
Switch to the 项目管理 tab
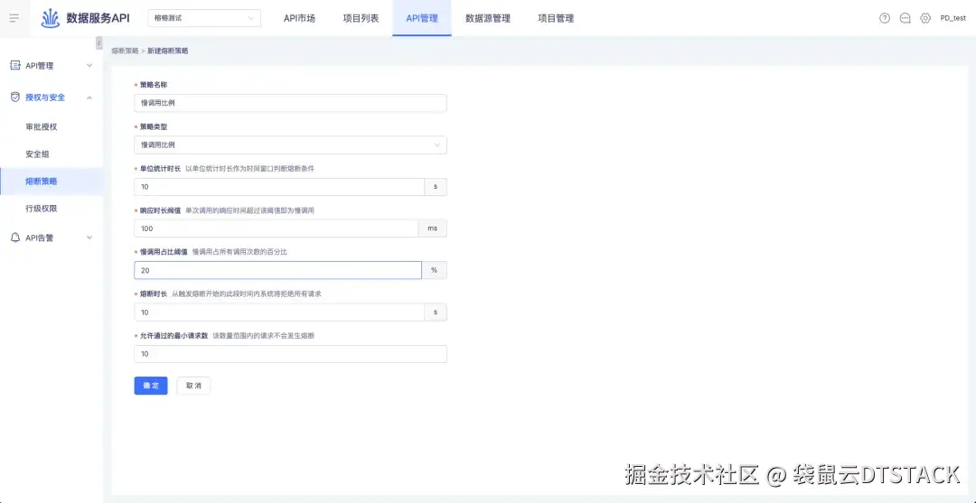tap(556, 18)
